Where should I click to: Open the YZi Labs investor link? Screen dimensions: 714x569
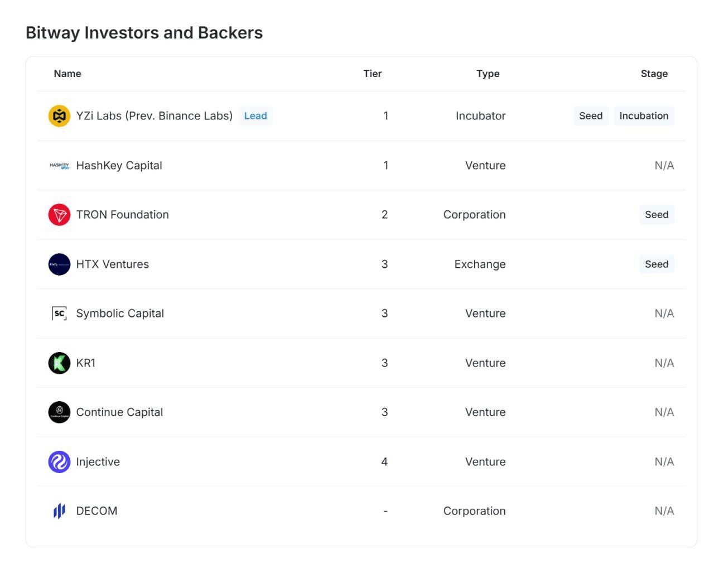coord(154,116)
